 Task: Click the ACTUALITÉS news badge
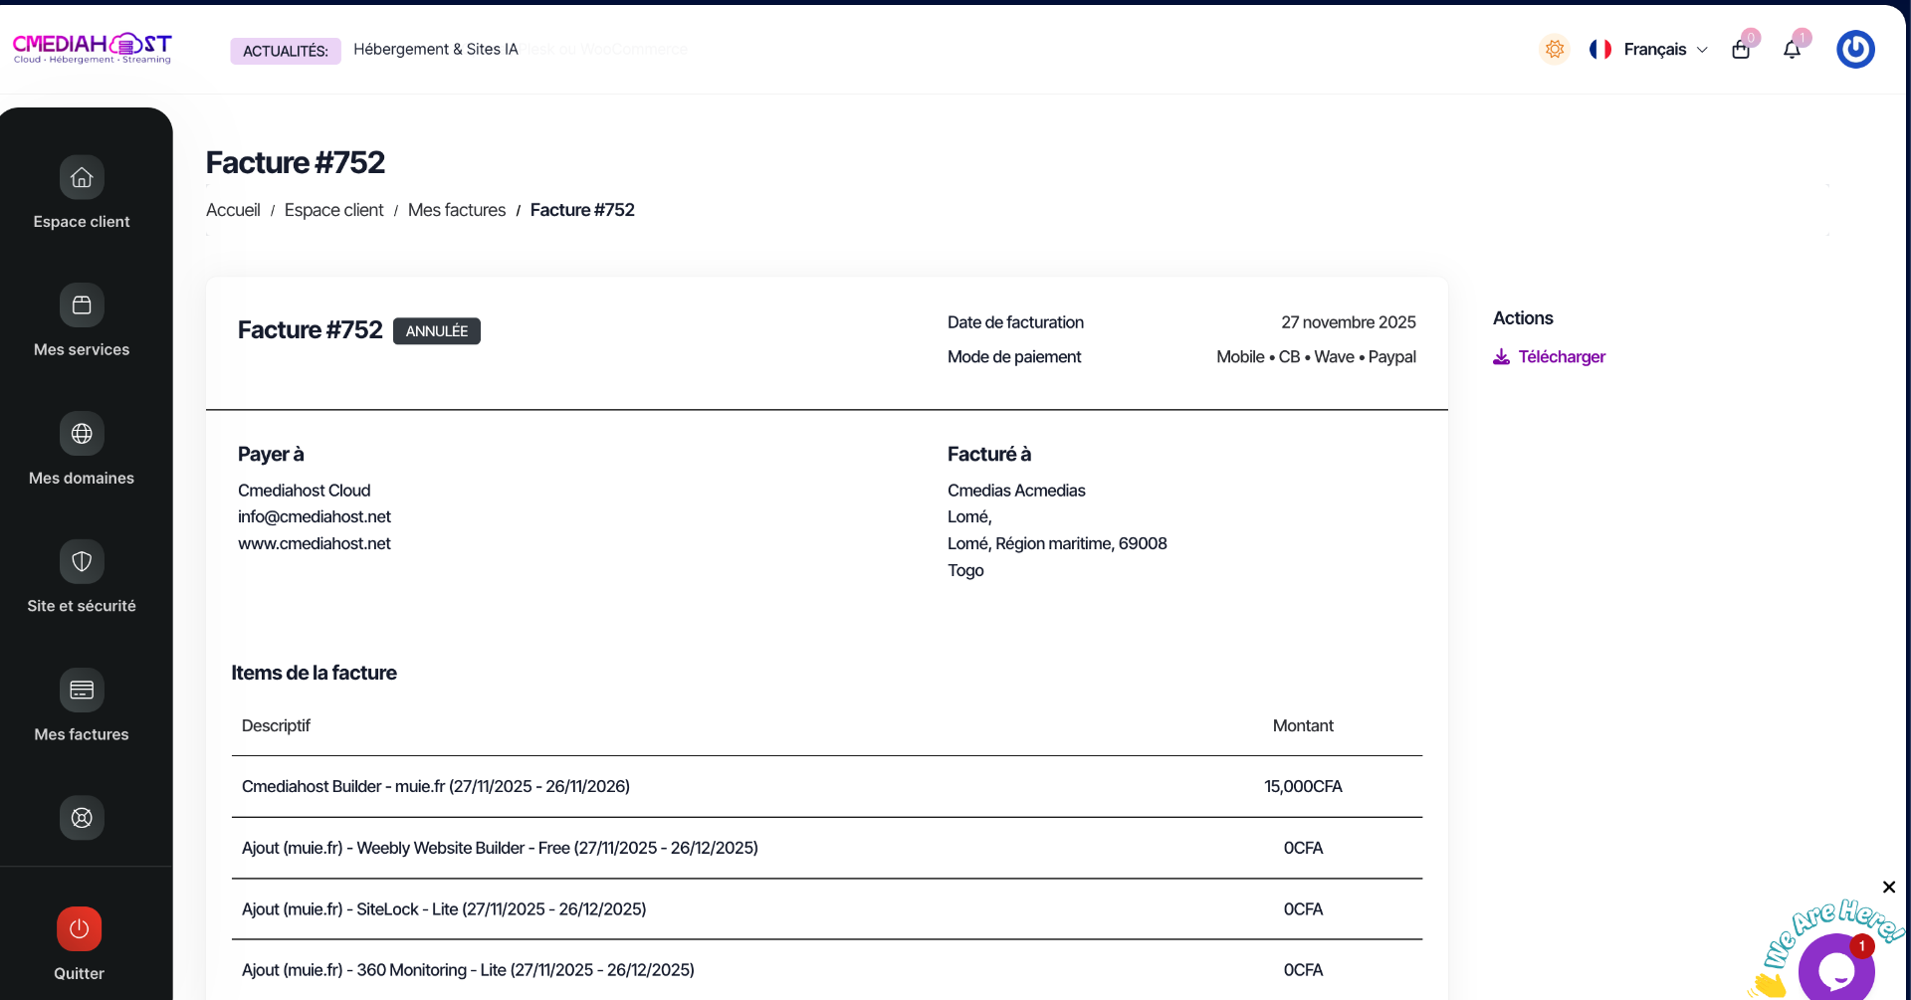[286, 51]
